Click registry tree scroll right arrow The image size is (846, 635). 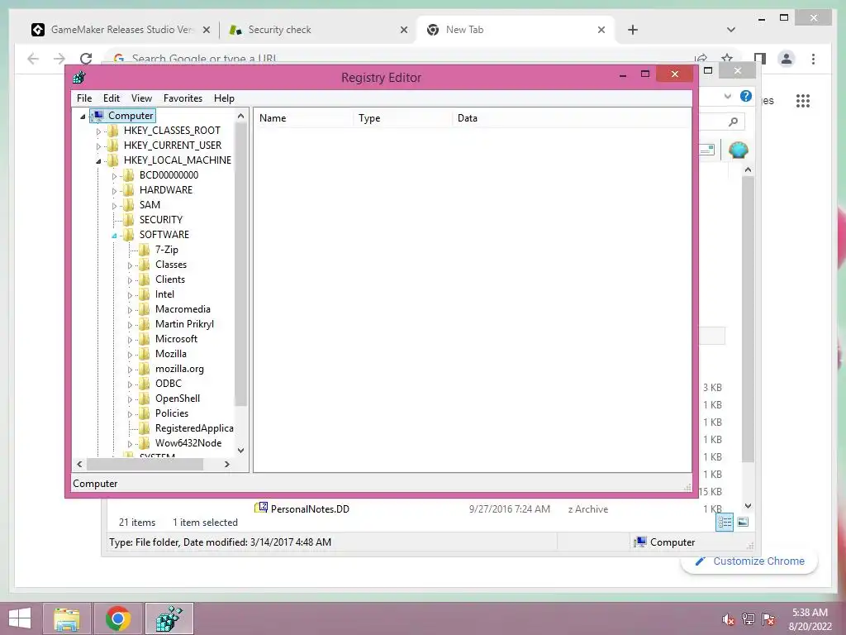227,465
